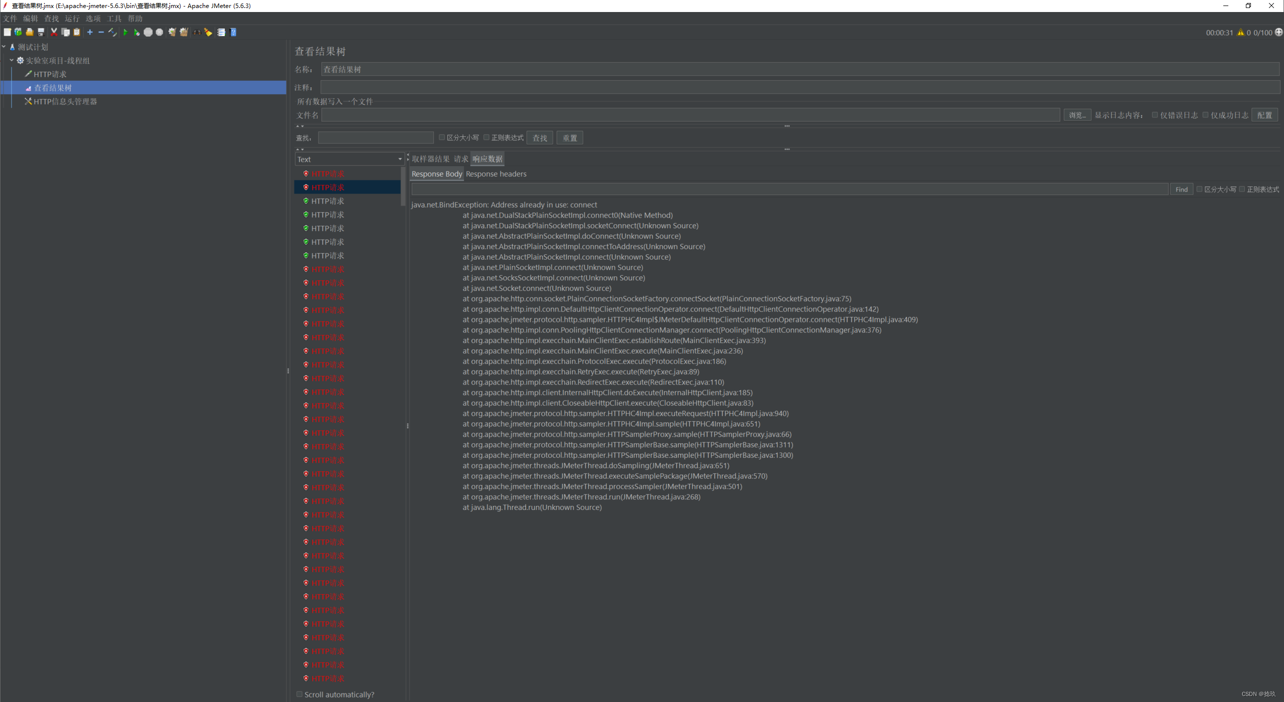This screenshot has width=1284, height=702.
Task: Click the blue Help question mark icon
Action: [x=233, y=32]
